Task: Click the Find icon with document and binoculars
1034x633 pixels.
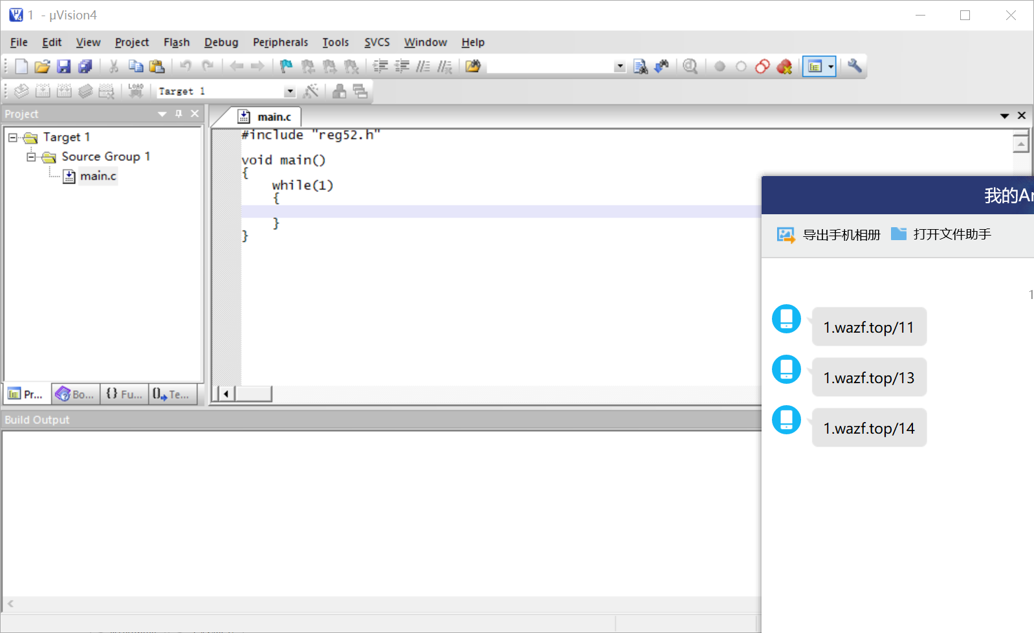Action: (641, 66)
